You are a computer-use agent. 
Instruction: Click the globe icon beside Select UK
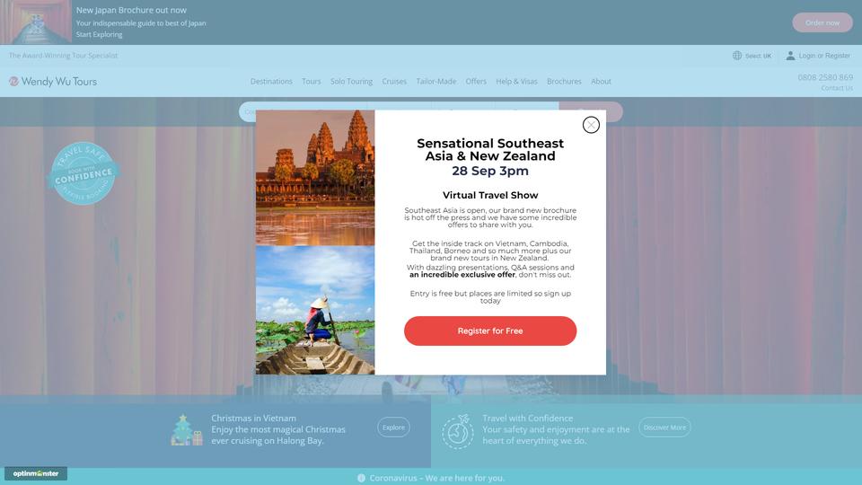point(737,56)
